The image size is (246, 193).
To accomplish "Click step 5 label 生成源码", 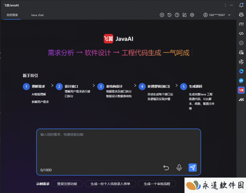I will coord(196,86).
